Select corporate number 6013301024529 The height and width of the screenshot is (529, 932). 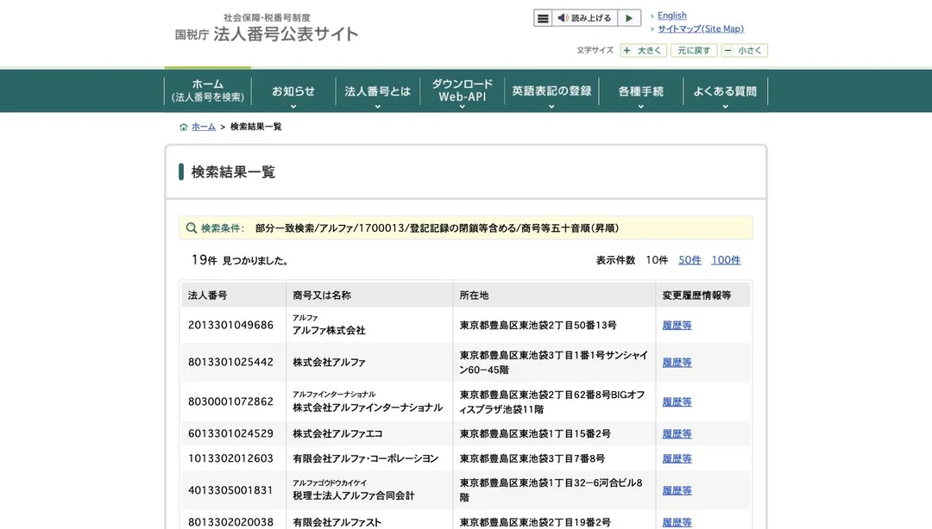(x=230, y=434)
